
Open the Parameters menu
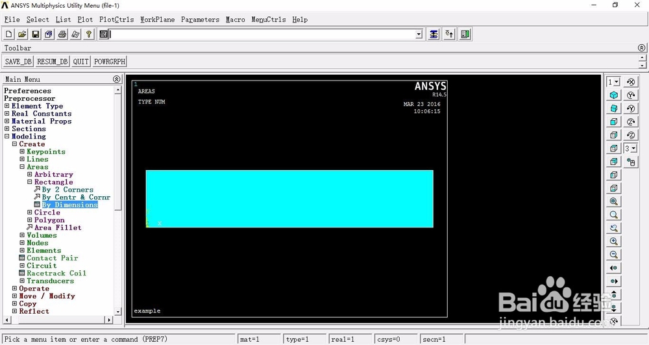[201, 19]
